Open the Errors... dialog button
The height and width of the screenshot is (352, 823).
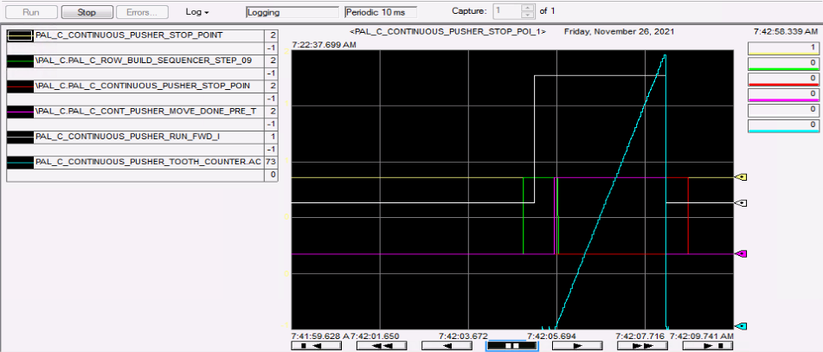click(142, 12)
